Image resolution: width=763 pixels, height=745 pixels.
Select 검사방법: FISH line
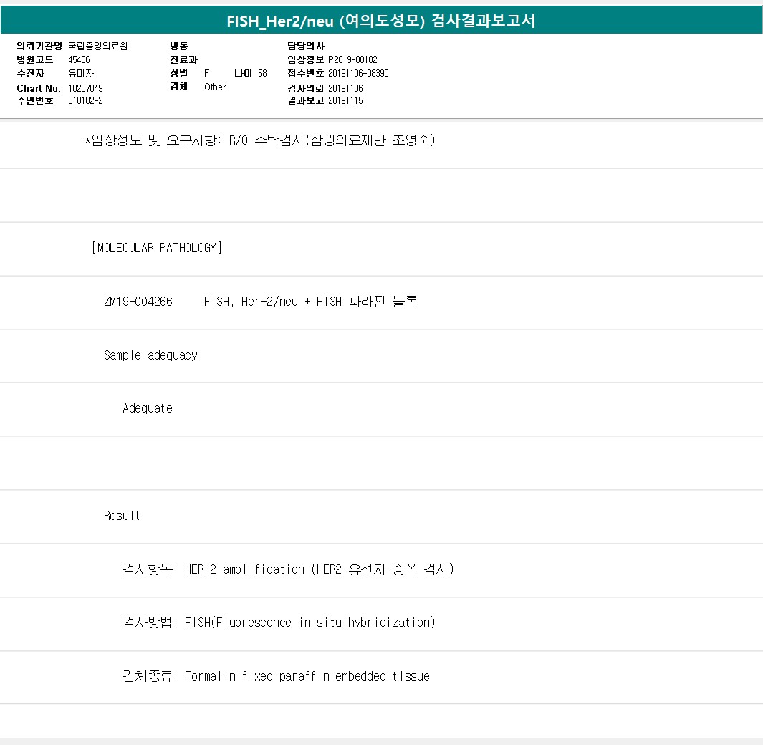point(279,623)
